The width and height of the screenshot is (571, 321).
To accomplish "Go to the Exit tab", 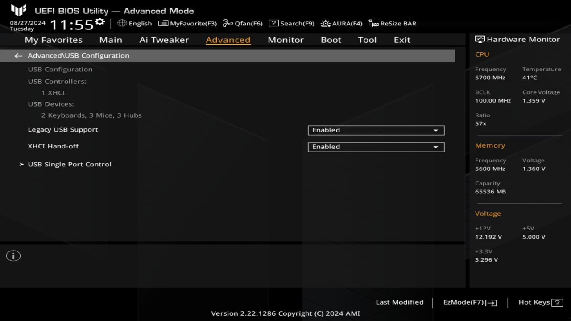I will click(402, 40).
